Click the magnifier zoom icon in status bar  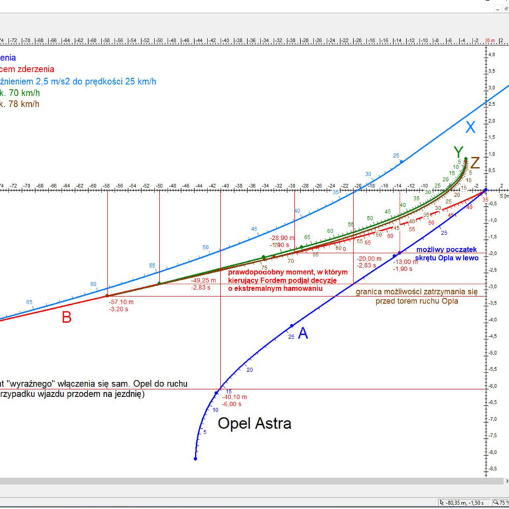click(496, 503)
